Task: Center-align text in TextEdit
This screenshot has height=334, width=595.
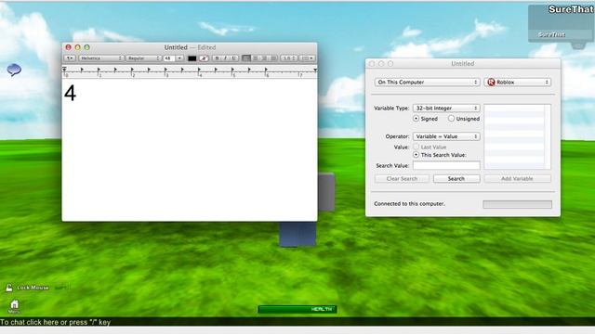Action: pos(256,58)
